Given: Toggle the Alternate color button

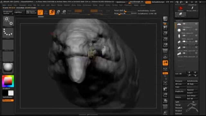Looking at the screenshot, I should (8, 100).
